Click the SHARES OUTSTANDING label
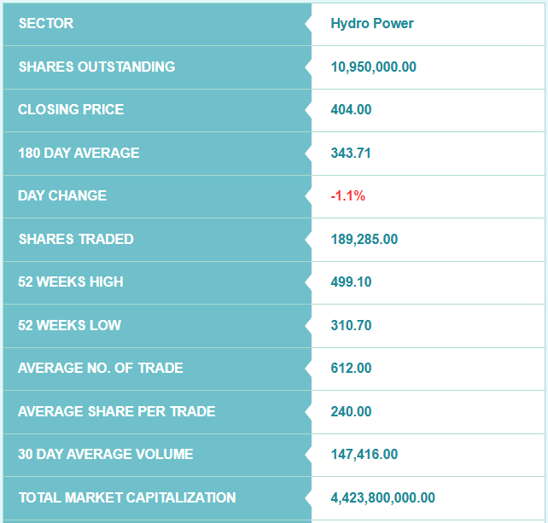 pos(96,67)
